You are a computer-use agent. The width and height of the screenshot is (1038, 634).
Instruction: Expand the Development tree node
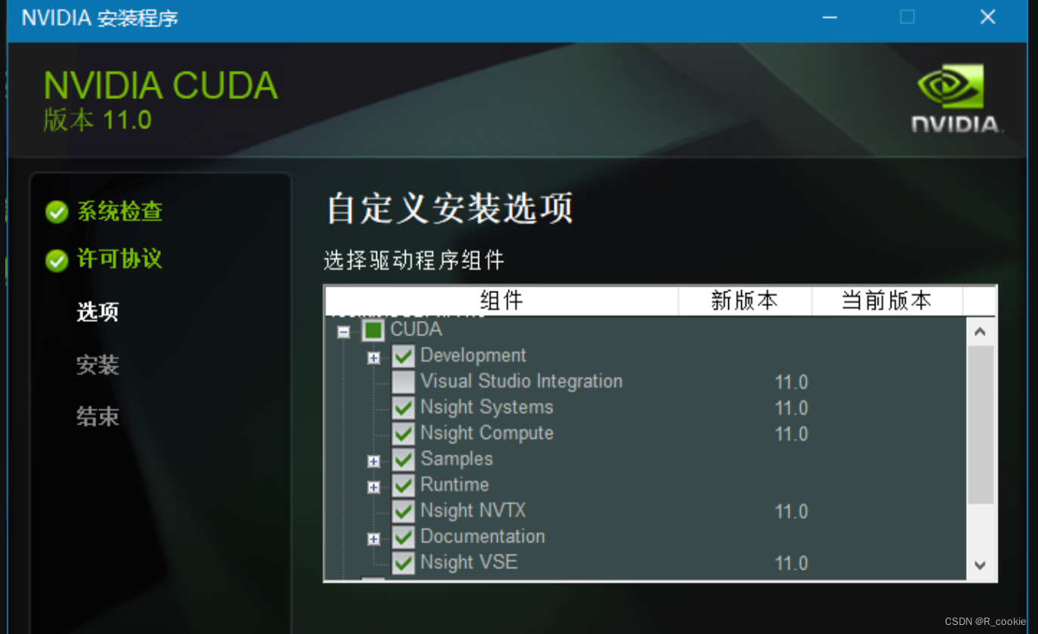373,358
